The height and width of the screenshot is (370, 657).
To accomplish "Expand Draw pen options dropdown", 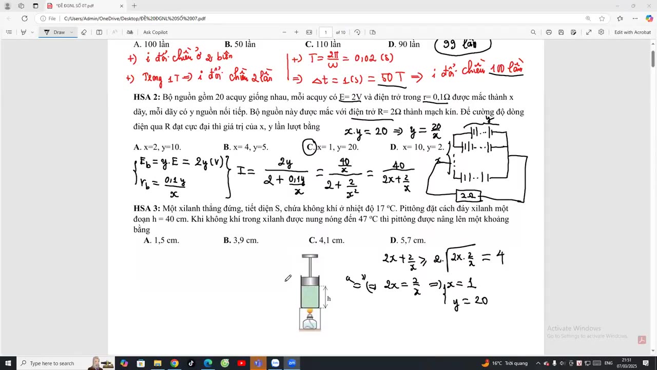I will tap(71, 32).
